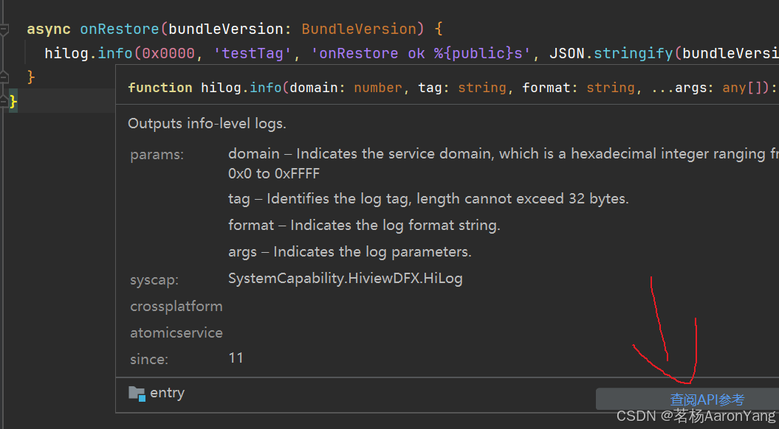
Task: Click the fold marker beside the class closing brace
Action: click(x=4, y=102)
